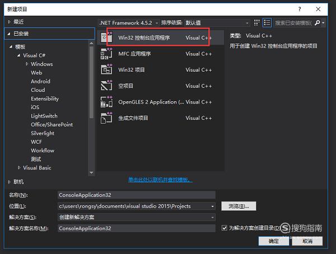
Task: Select iOS in template tree
Action: [x=35, y=107]
